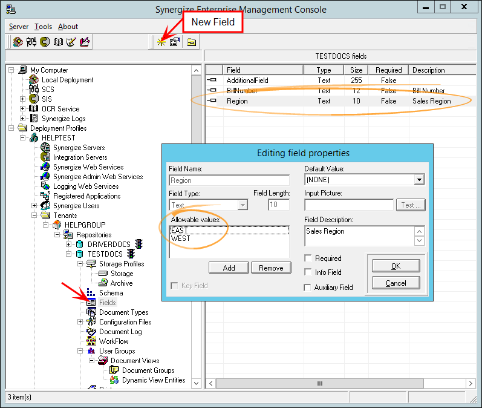The image size is (482, 408).
Task: Select the AdditionalField row
Action: point(340,81)
